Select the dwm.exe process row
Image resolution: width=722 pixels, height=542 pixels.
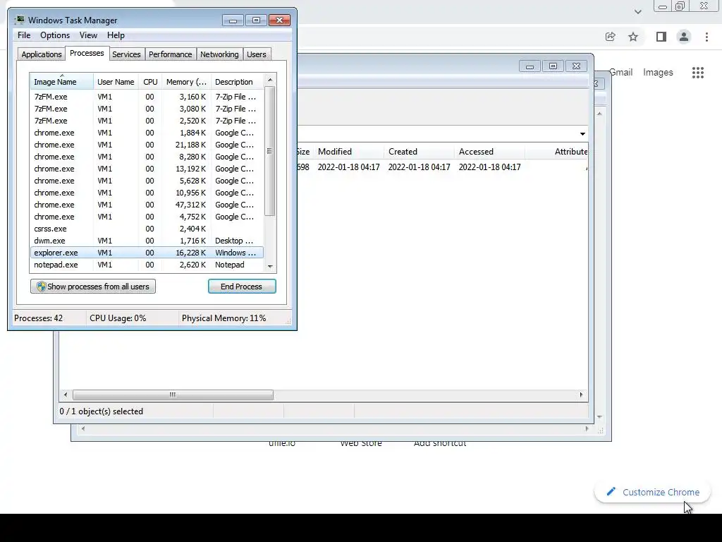(147, 241)
